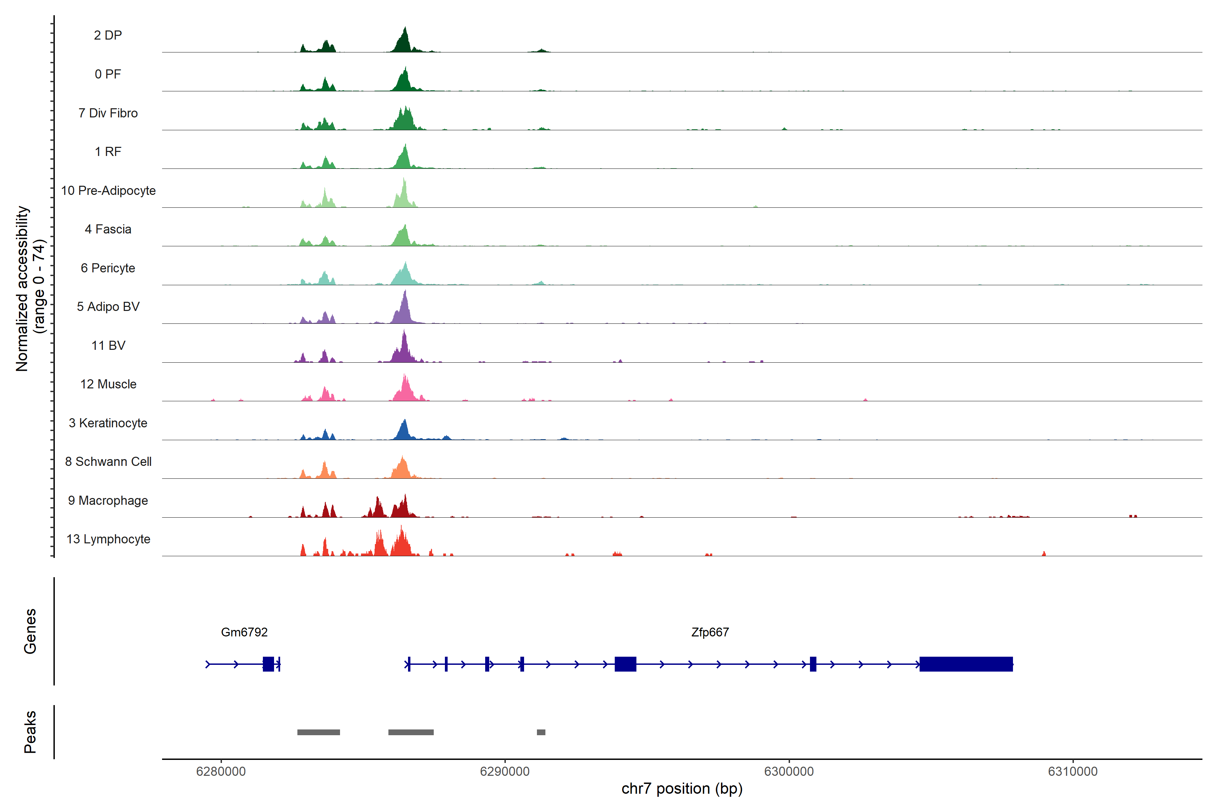Click the 2 DP track label

(108, 35)
